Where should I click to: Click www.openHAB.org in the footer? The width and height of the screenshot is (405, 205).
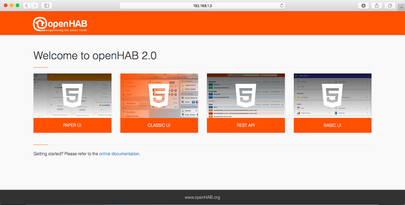tap(202, 197)
